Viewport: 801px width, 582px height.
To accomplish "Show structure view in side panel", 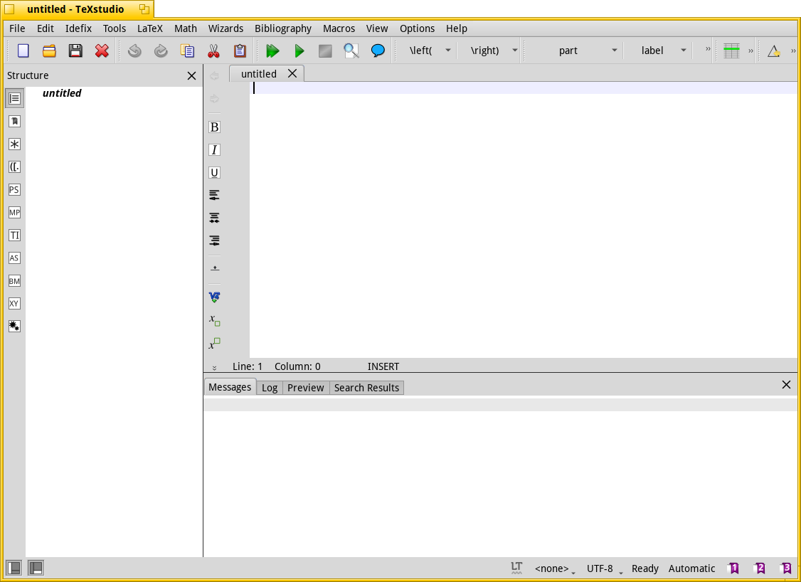I will pyautogui.click(x=14, y=98).
